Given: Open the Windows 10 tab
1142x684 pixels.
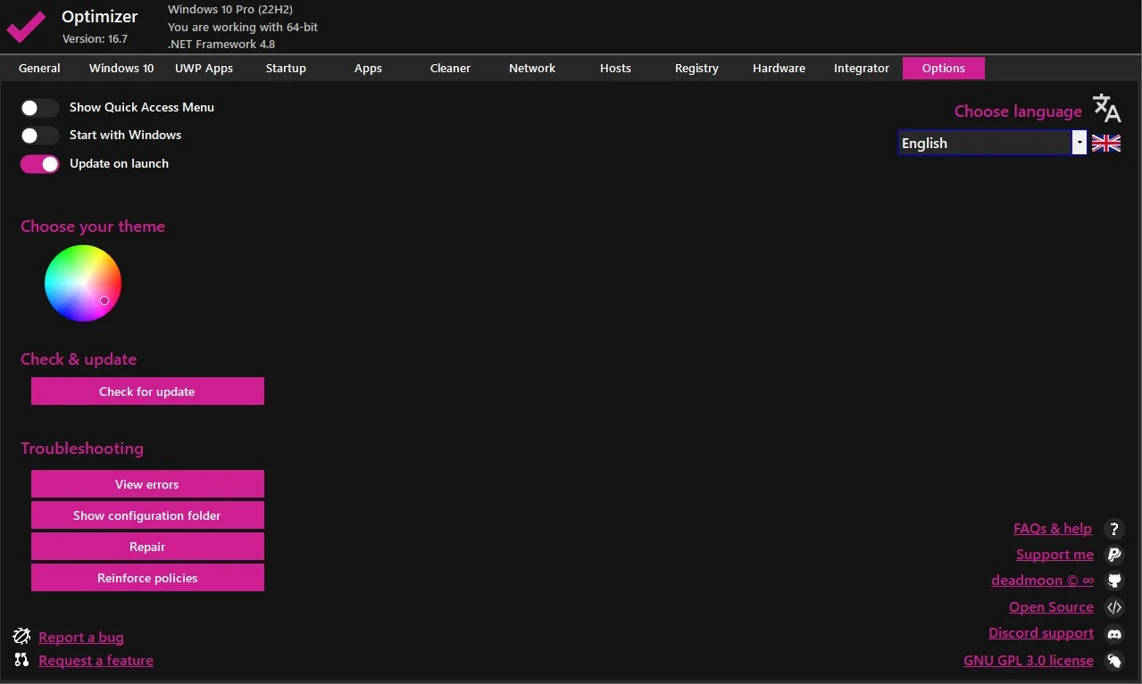Looking at the screenshot, I should (121, 68).
